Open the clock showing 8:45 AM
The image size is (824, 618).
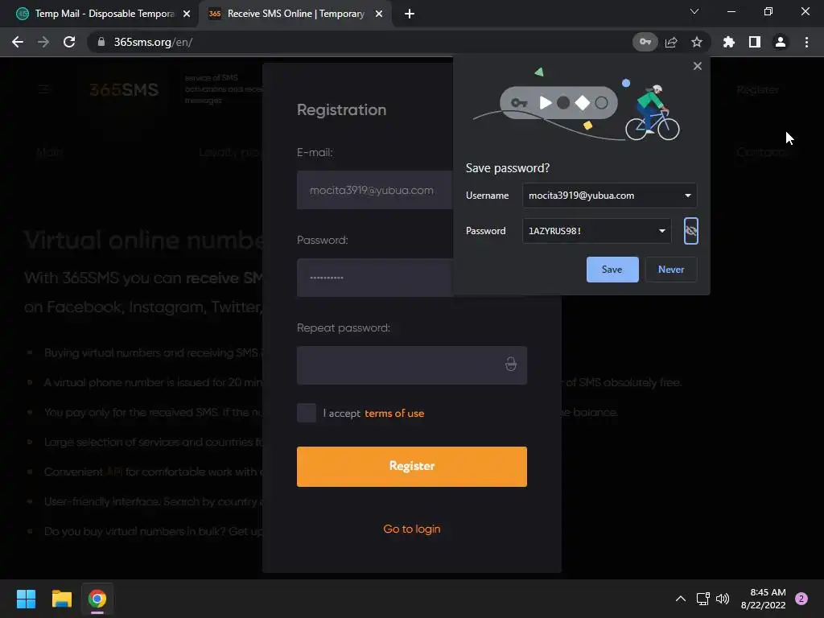pyautogui.click(x=763, y=599)
